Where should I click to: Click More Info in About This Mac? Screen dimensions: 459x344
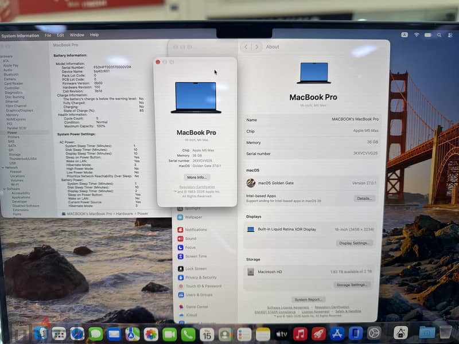click(197, 177)
